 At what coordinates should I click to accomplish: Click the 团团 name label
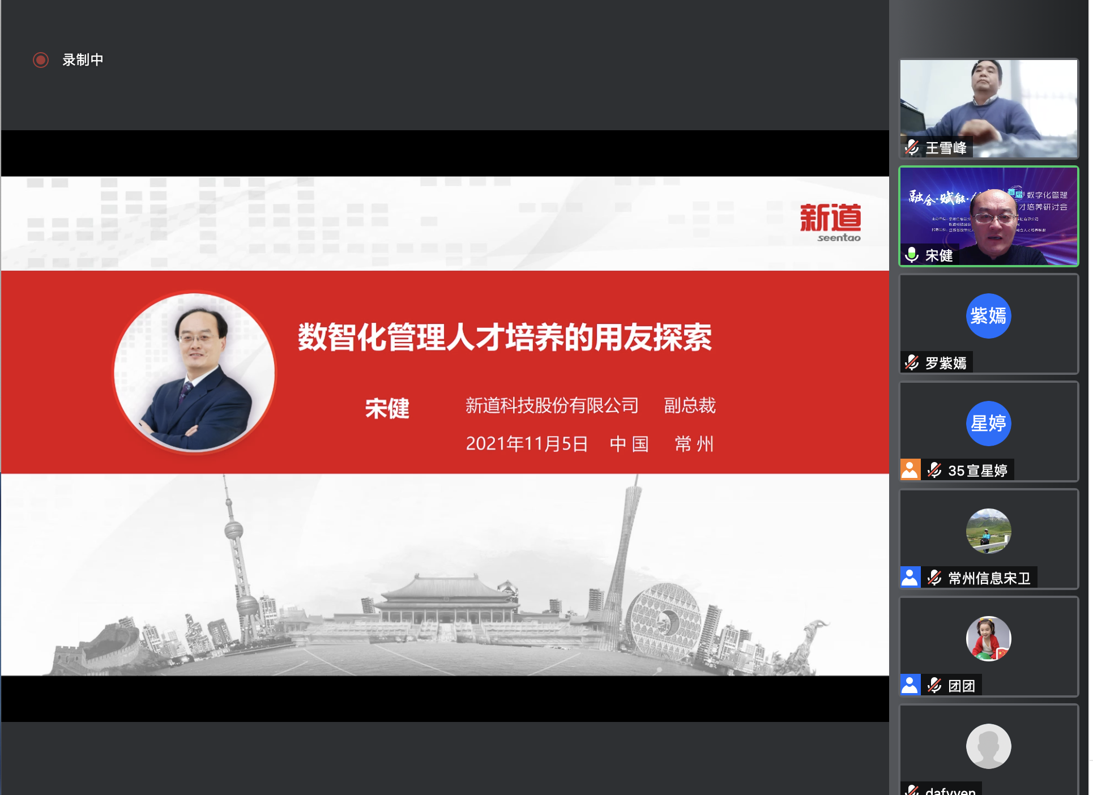point(962,685)
